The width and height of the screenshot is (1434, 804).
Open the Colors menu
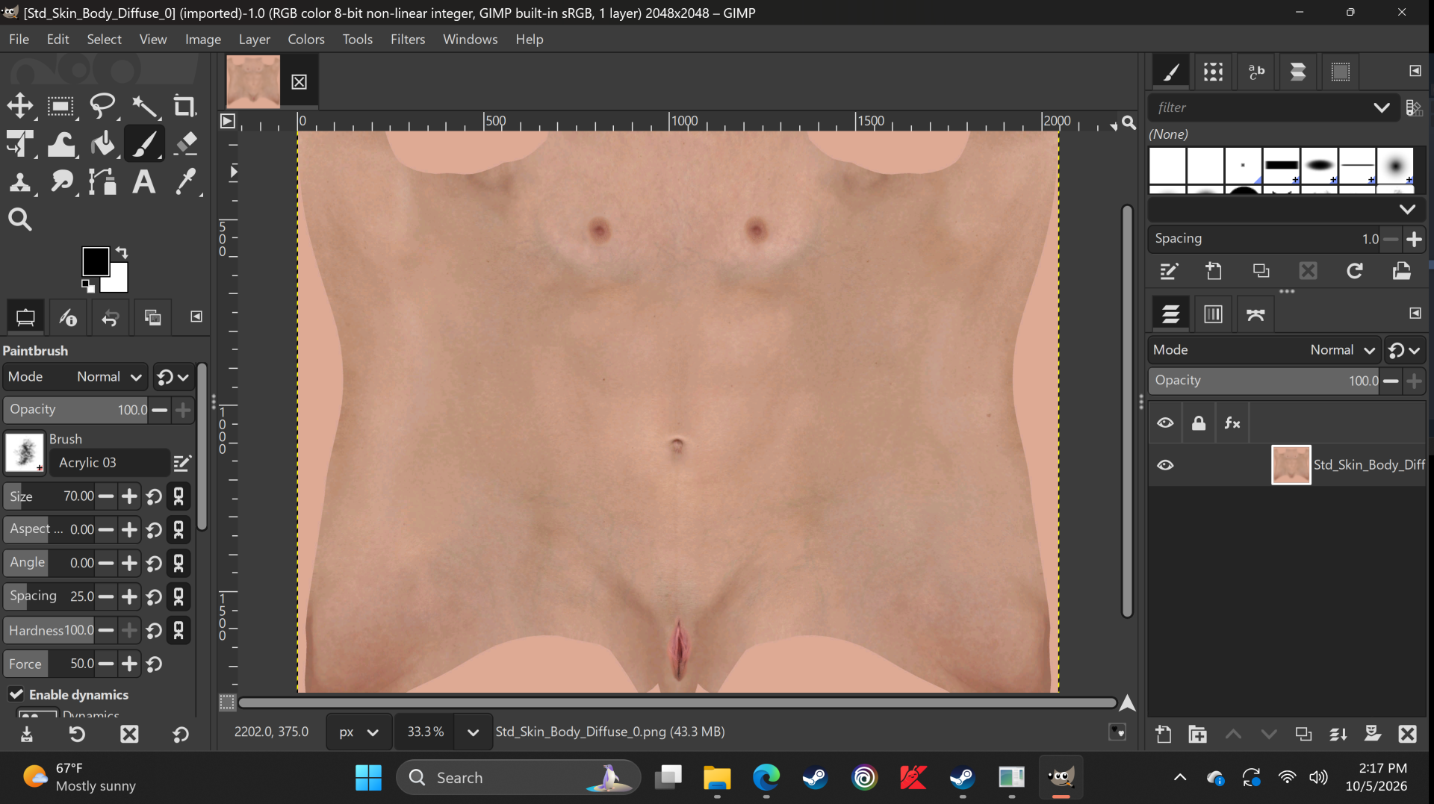pyautogui.click(x=306, y=40)
